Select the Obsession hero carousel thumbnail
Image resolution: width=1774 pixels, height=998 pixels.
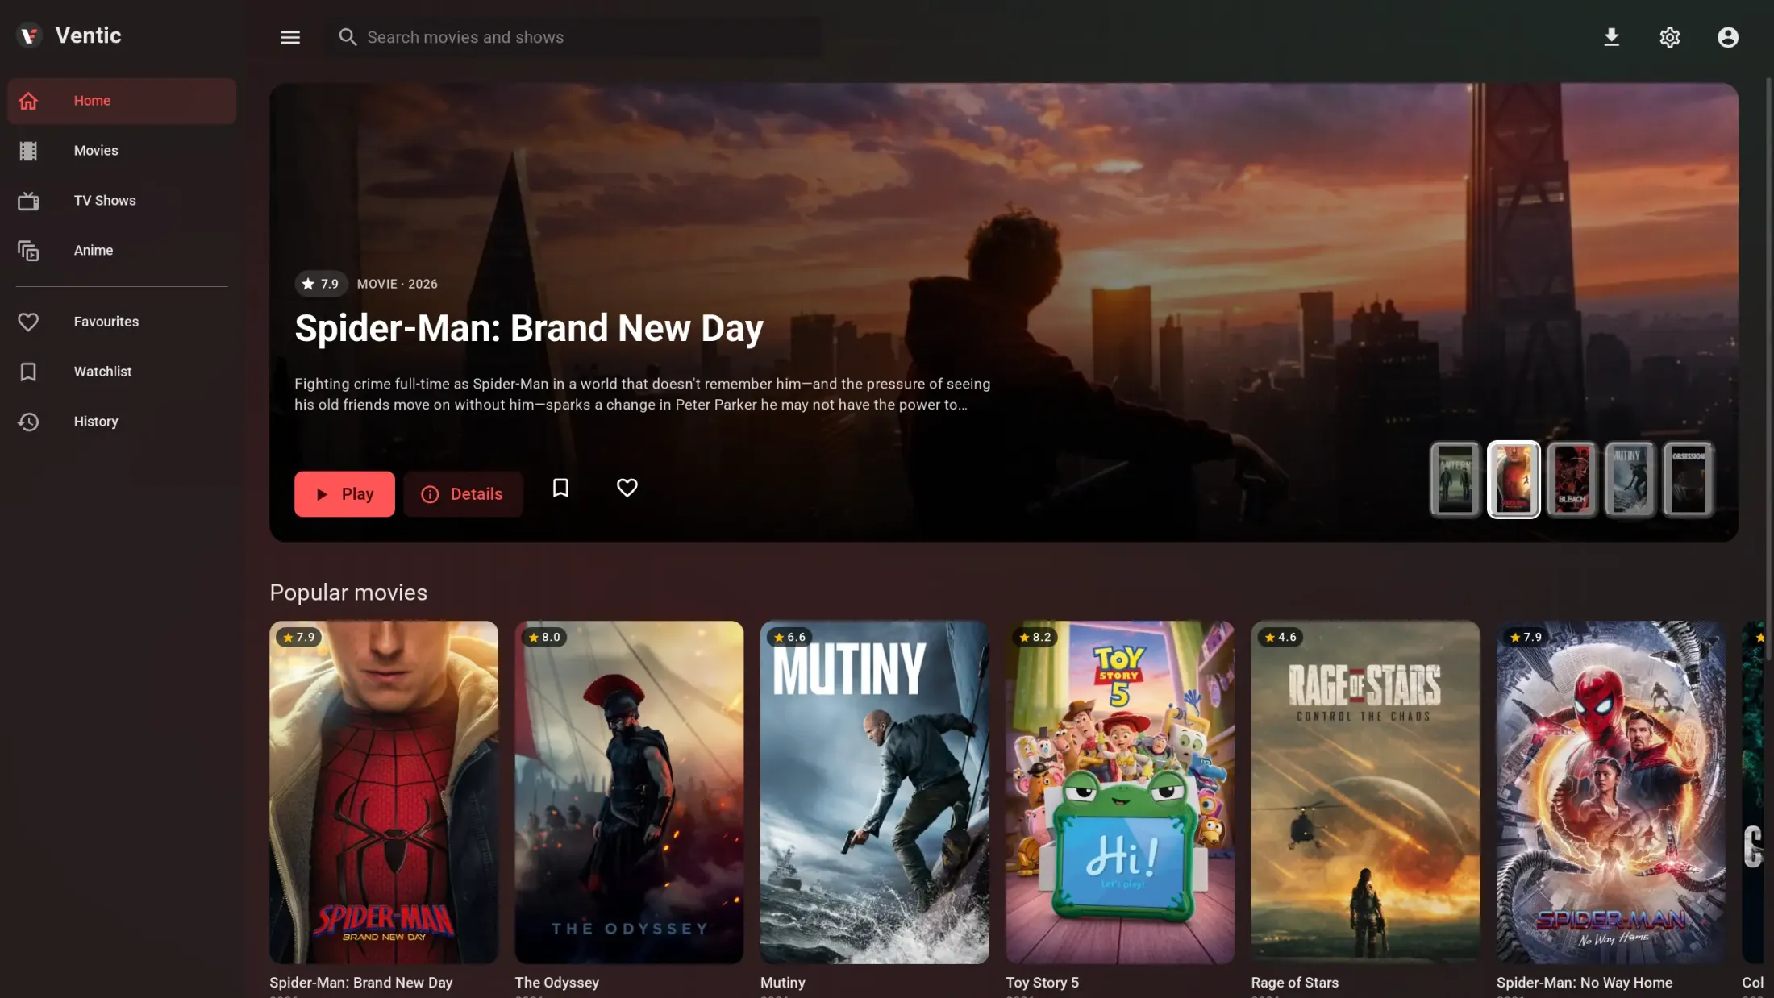click(1688, 480)
